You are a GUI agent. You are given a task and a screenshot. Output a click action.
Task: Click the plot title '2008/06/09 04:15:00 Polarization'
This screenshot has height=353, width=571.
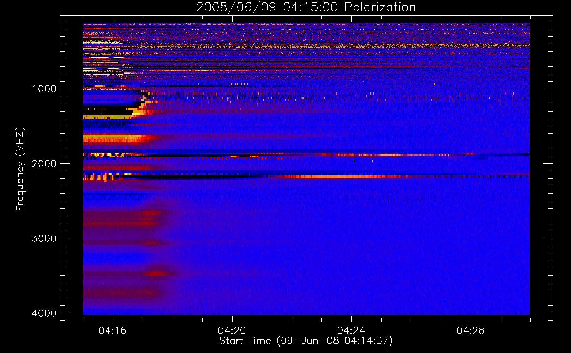(x=306, y=7)
